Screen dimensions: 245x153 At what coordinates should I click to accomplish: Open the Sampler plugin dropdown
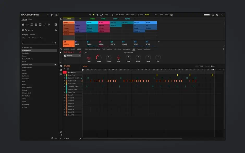click(x=80, y=56)
